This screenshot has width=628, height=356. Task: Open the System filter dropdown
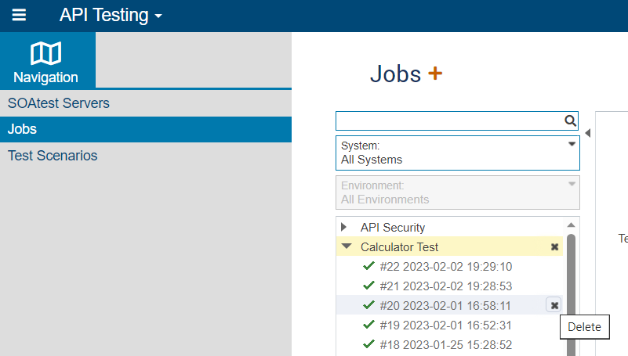[x=457, y=153]
